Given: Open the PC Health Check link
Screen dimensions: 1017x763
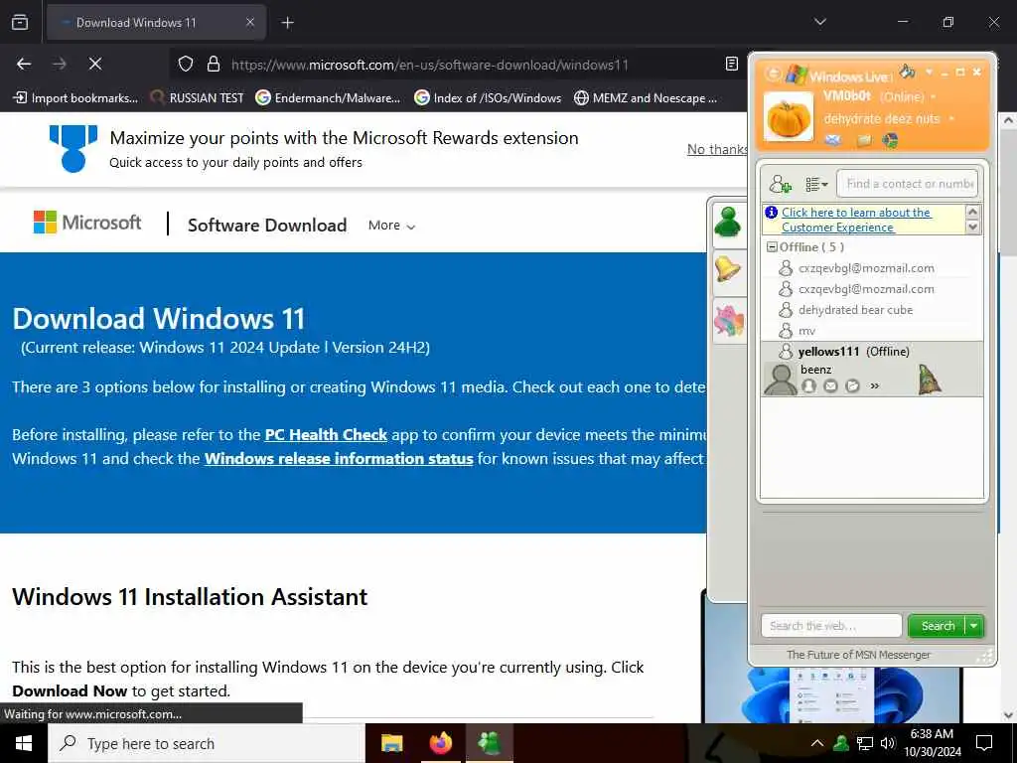Looking at the screenshot, I should click(326, 435).
